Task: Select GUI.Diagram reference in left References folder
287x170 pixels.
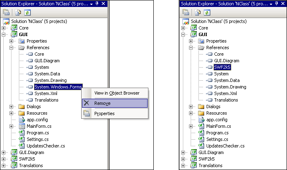Action: 47,61
